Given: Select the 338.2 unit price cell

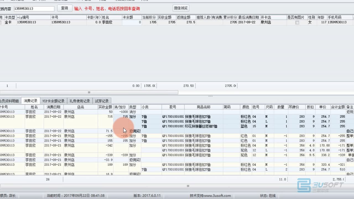Looking at the screenshot, I should [323, 155].
